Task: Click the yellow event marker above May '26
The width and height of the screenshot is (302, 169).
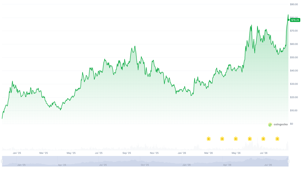Action: click(x=236, y=139)
